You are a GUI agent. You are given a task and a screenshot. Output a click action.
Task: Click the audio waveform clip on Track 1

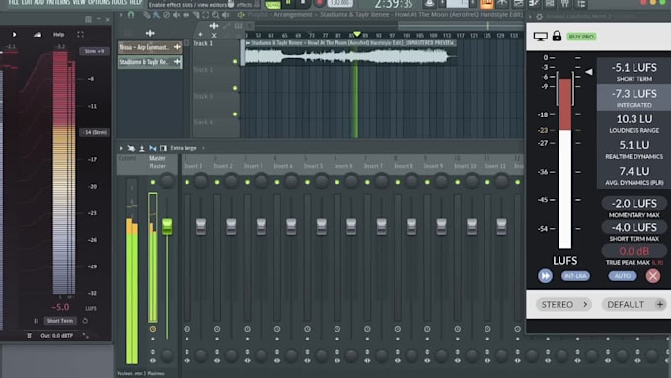tap(348, 53)
